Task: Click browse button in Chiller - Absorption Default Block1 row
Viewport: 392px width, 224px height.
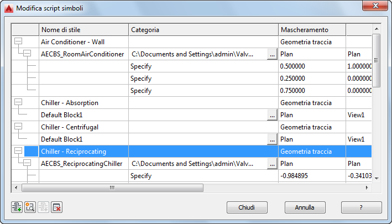Action: pyautogui.click(x=271, y=115)
